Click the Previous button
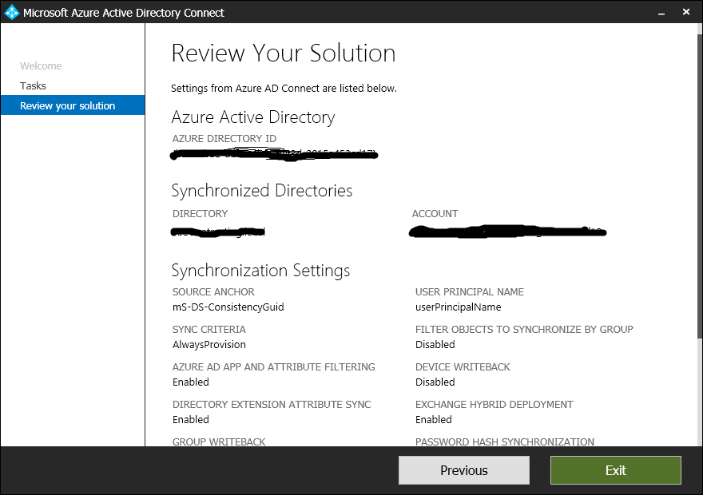This screenshot has width=703, height=495. tap(463, 470)
